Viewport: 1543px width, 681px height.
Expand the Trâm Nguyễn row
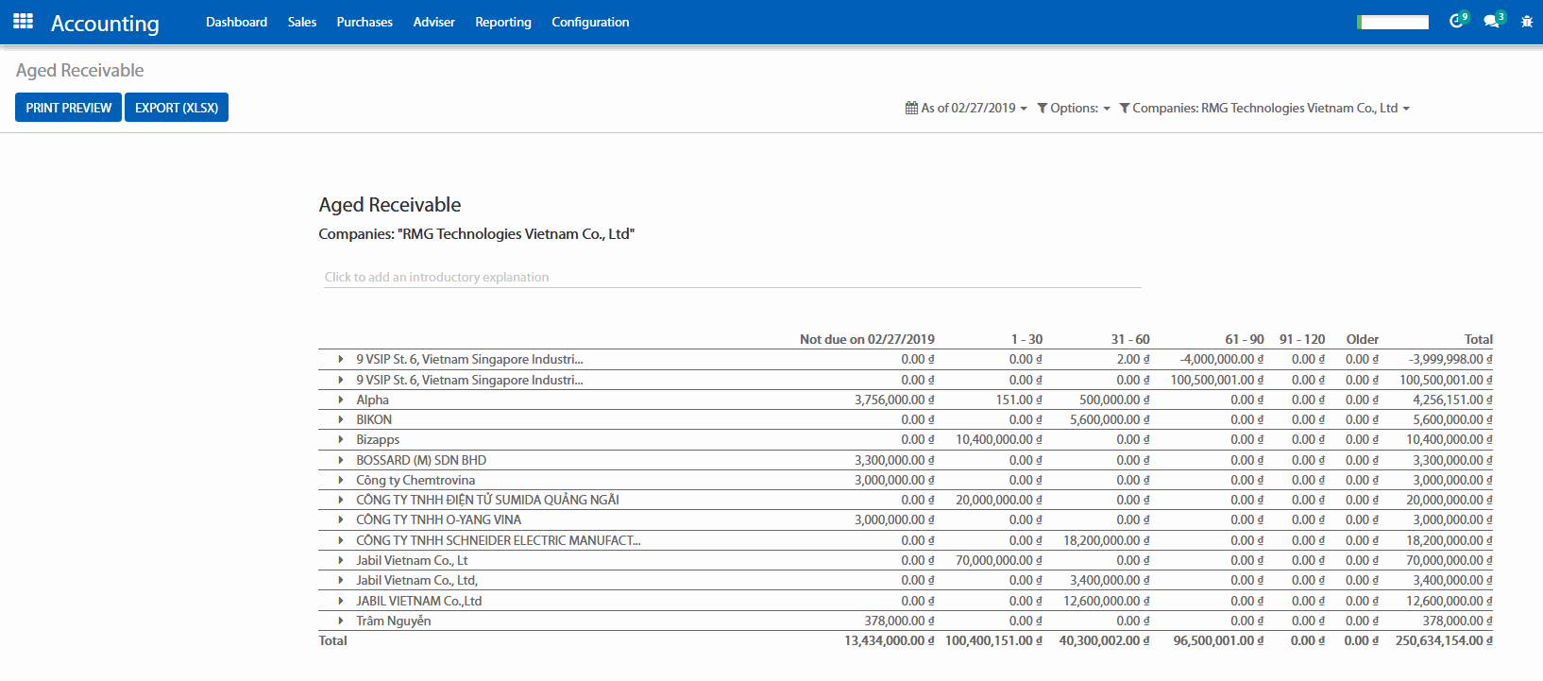[341, 621]
